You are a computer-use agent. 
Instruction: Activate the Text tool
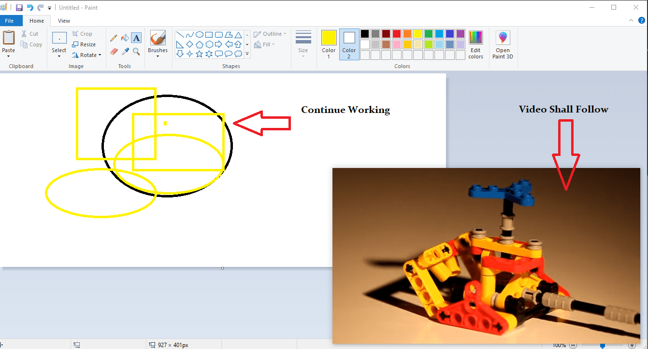click(136, 38)
